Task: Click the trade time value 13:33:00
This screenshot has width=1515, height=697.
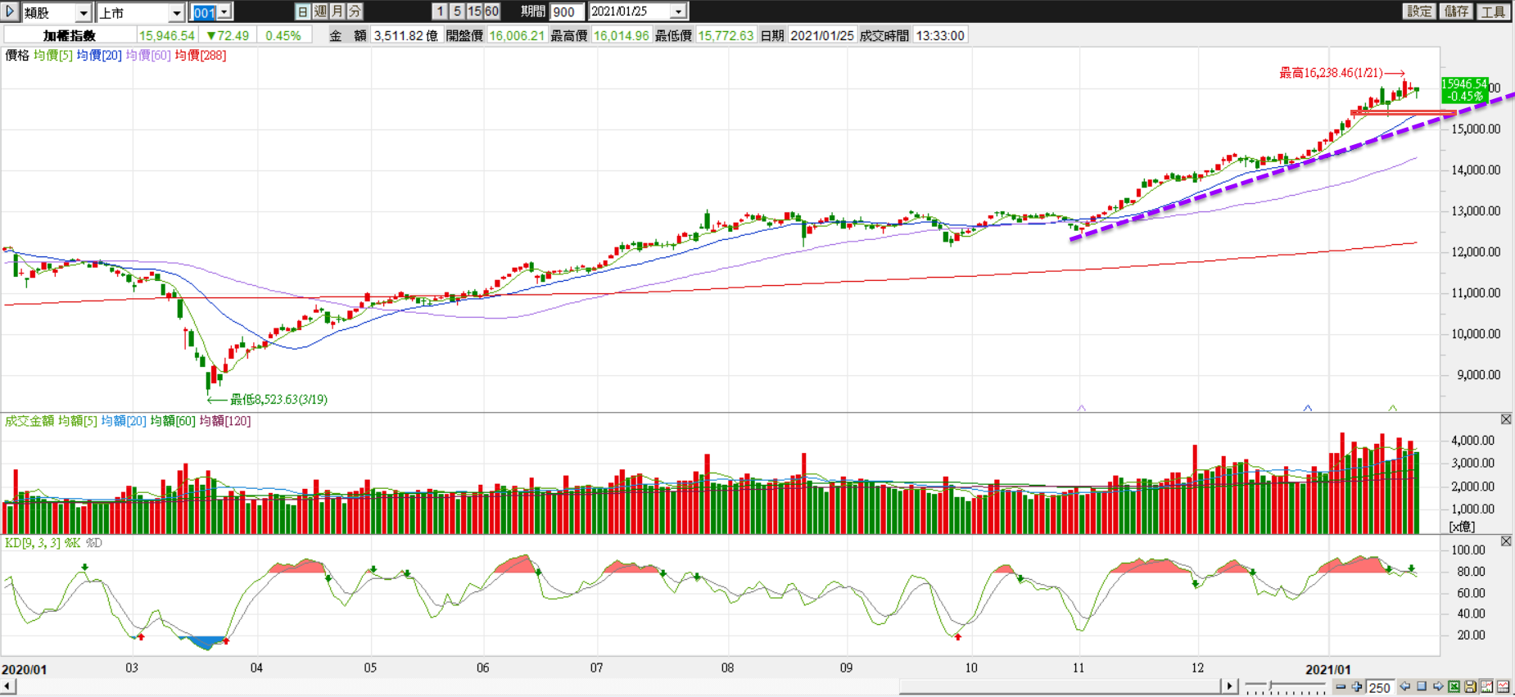Action: (940, 35)
